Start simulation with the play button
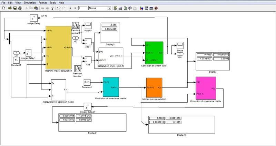Screen dimensions: 276x146 [x=70, y=8]
